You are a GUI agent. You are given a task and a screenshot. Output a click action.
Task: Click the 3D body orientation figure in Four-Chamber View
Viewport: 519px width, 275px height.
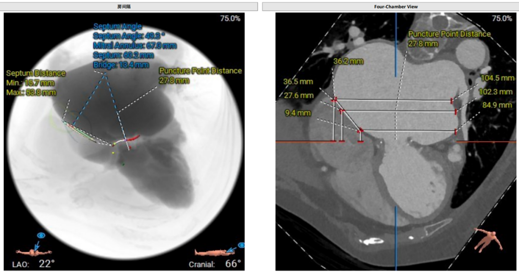coord(489,241)
